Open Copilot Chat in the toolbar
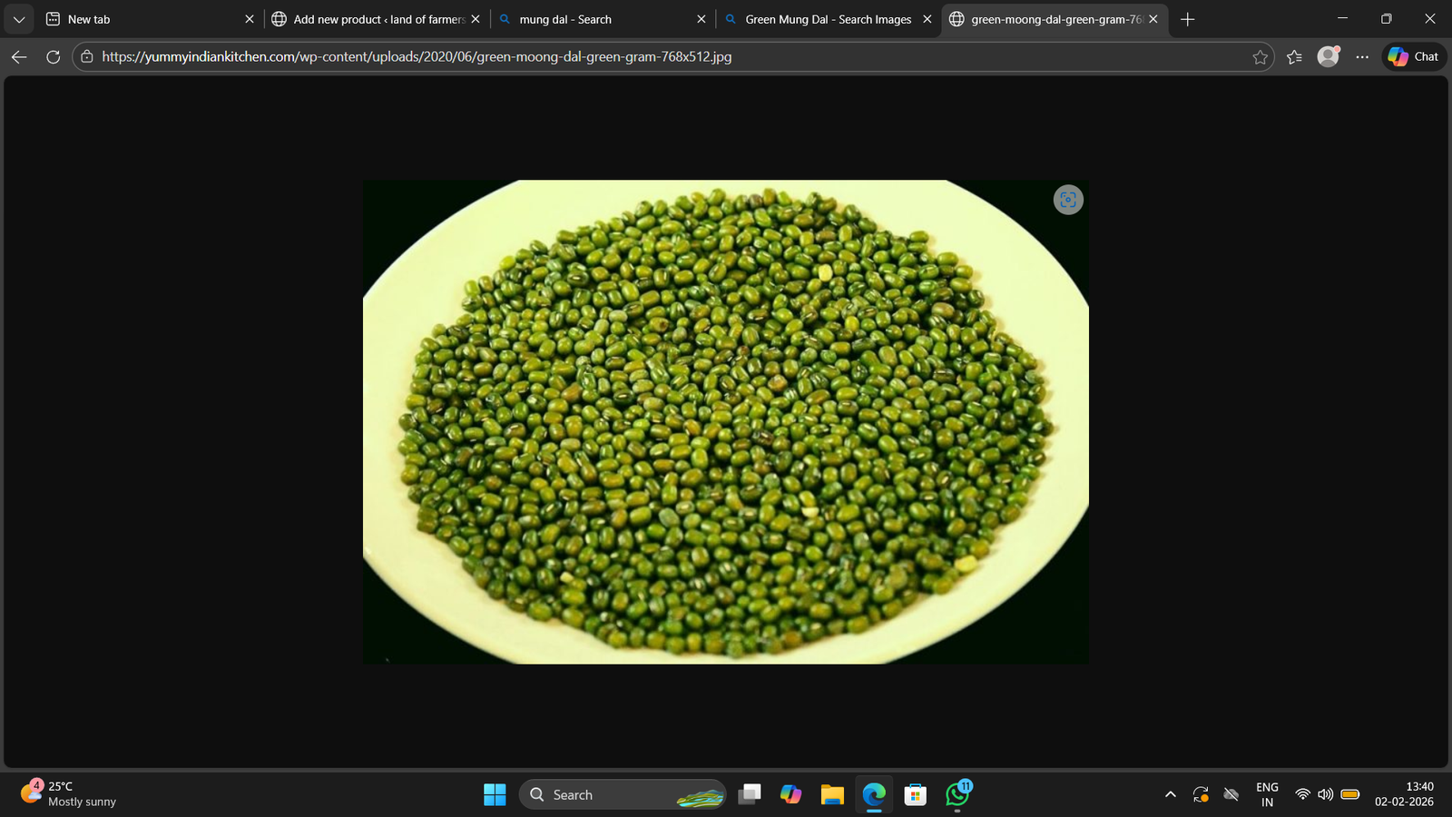 pos(1414,56)
